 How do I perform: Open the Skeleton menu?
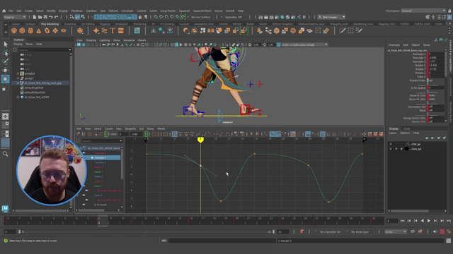click(x=91, y=11)
